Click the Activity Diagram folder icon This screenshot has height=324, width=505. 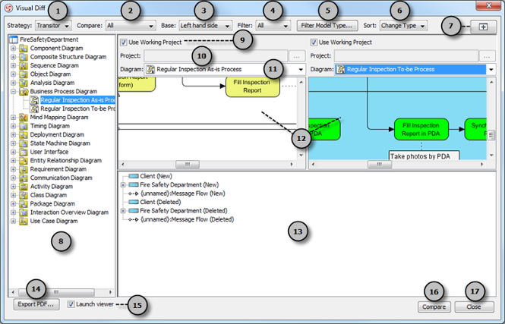[x=24, y=187]
